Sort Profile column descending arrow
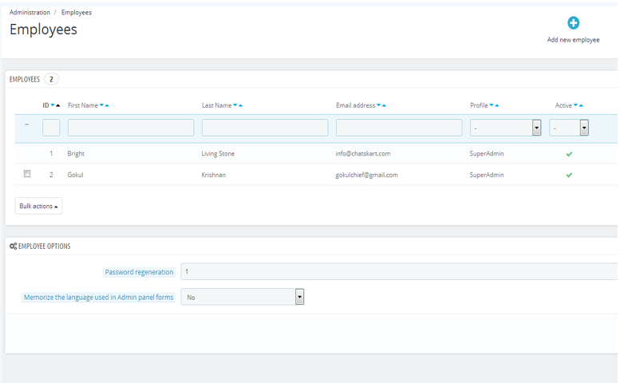 tap(492, 105)
